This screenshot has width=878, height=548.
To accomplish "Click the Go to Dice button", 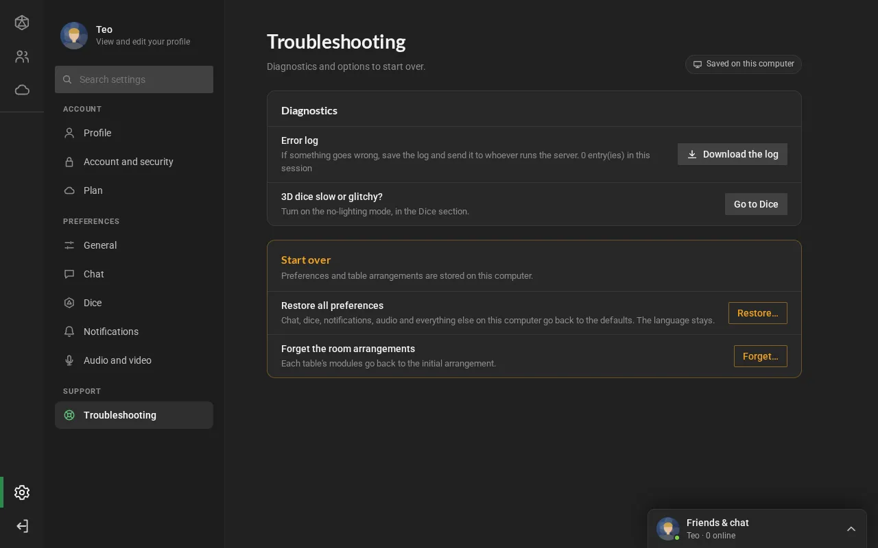I will coord(756,204).
